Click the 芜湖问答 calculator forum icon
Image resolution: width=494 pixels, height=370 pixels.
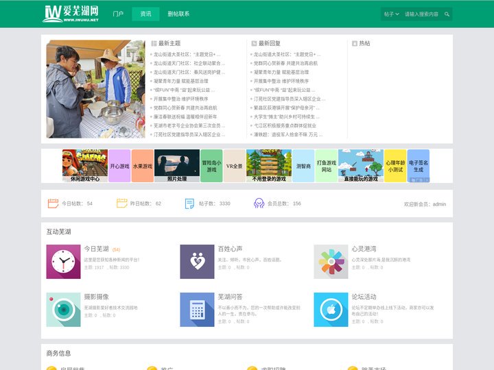click(197, 310)
